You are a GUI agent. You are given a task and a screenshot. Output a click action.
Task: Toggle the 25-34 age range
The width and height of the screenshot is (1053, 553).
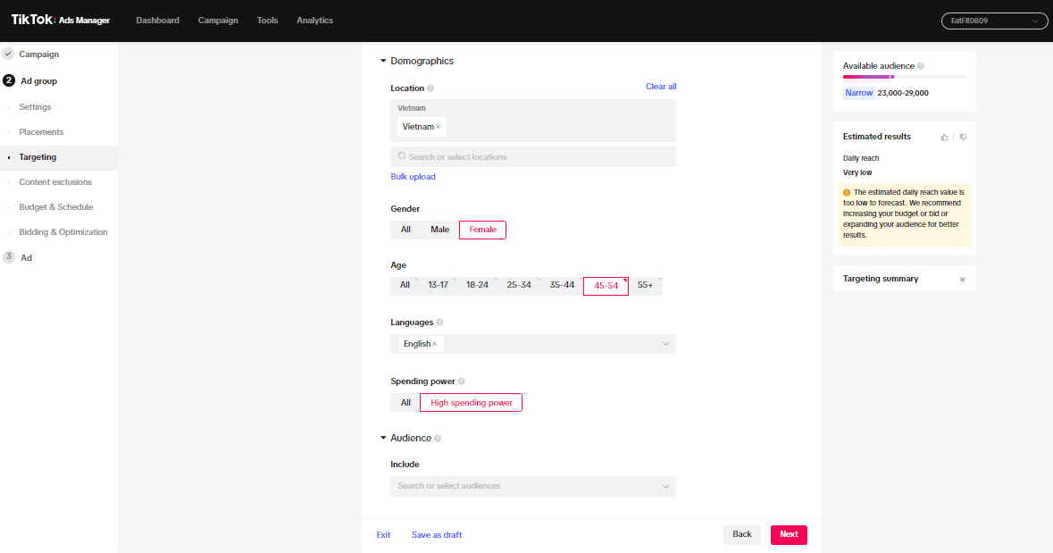point(519,286)
